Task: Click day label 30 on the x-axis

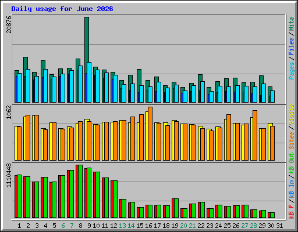Action: [271, 226]
